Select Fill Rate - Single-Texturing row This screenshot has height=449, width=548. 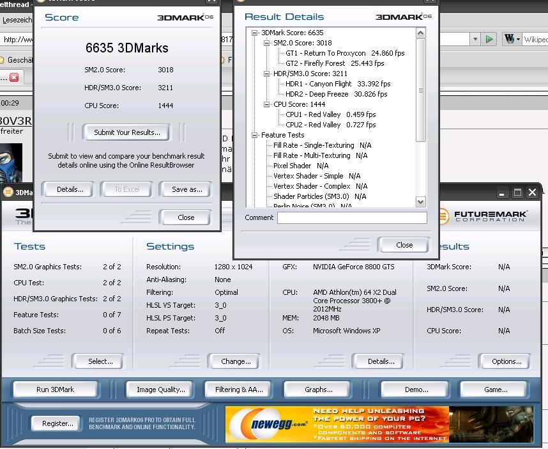pyautogui.click(x=323, y=145)
